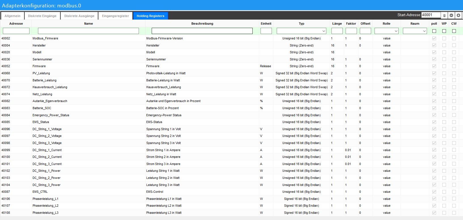Click the plus circle icon to add register

pos(458,15)
